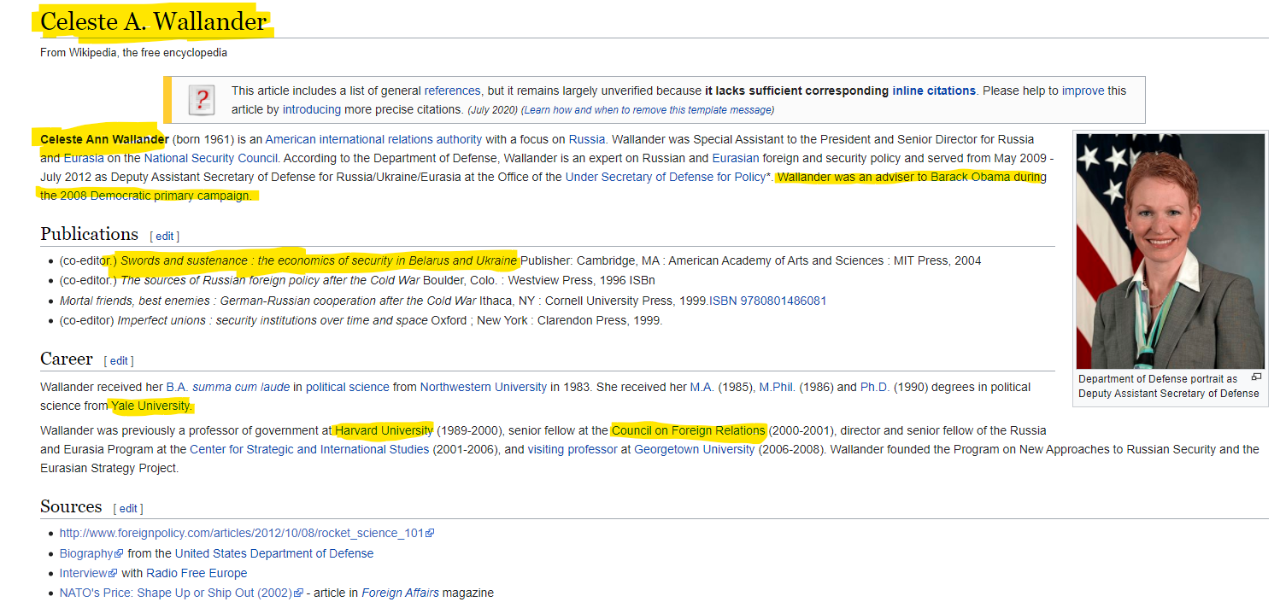Image resolution: width=1280 pixels, height=602 pixels.
Task: Open the 'Interview' source link
Action: pos(83,573)
